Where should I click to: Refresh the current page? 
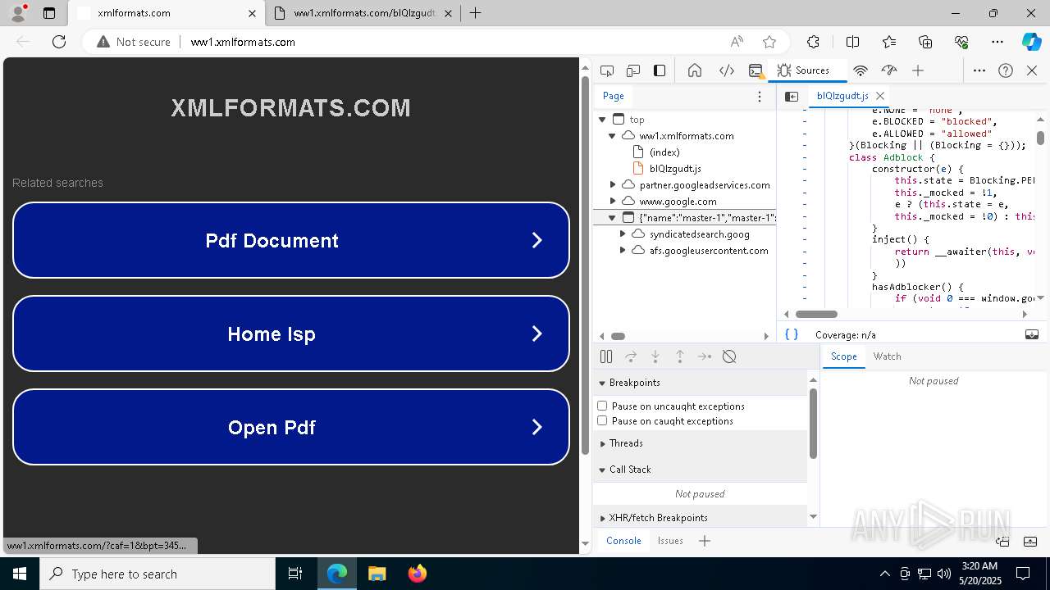click(x=59, y=42)
